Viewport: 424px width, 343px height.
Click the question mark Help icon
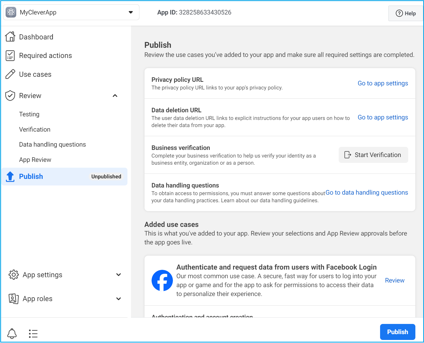point(399,13)
